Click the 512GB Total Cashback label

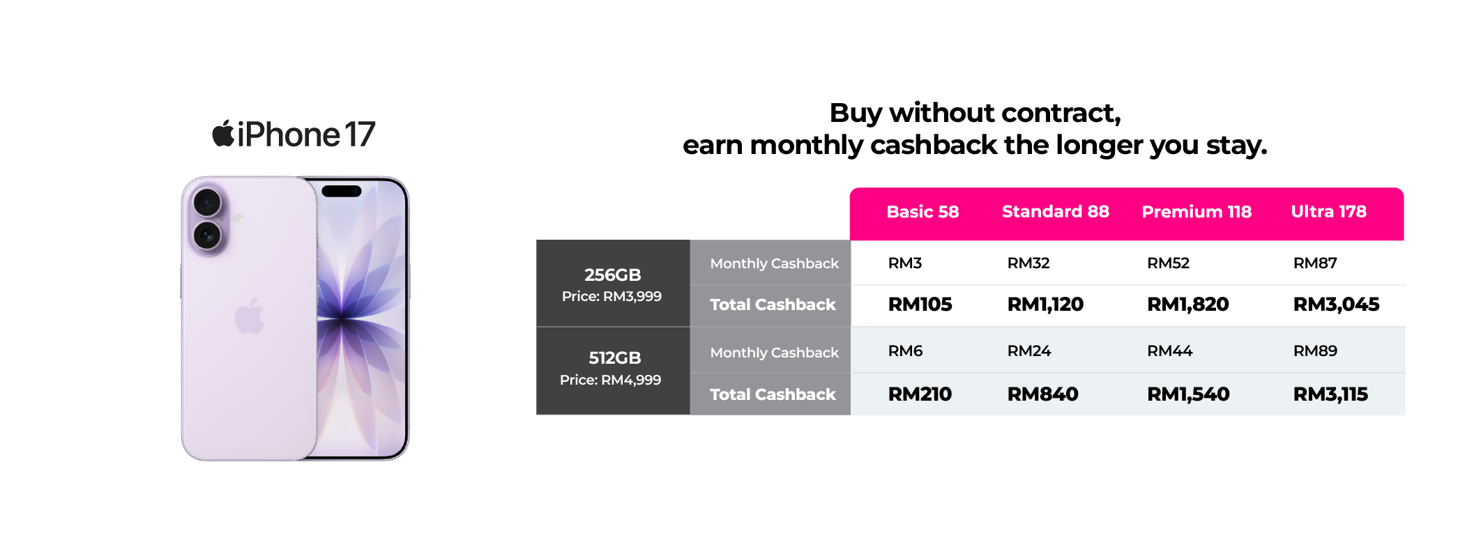(x=773, y=394)
